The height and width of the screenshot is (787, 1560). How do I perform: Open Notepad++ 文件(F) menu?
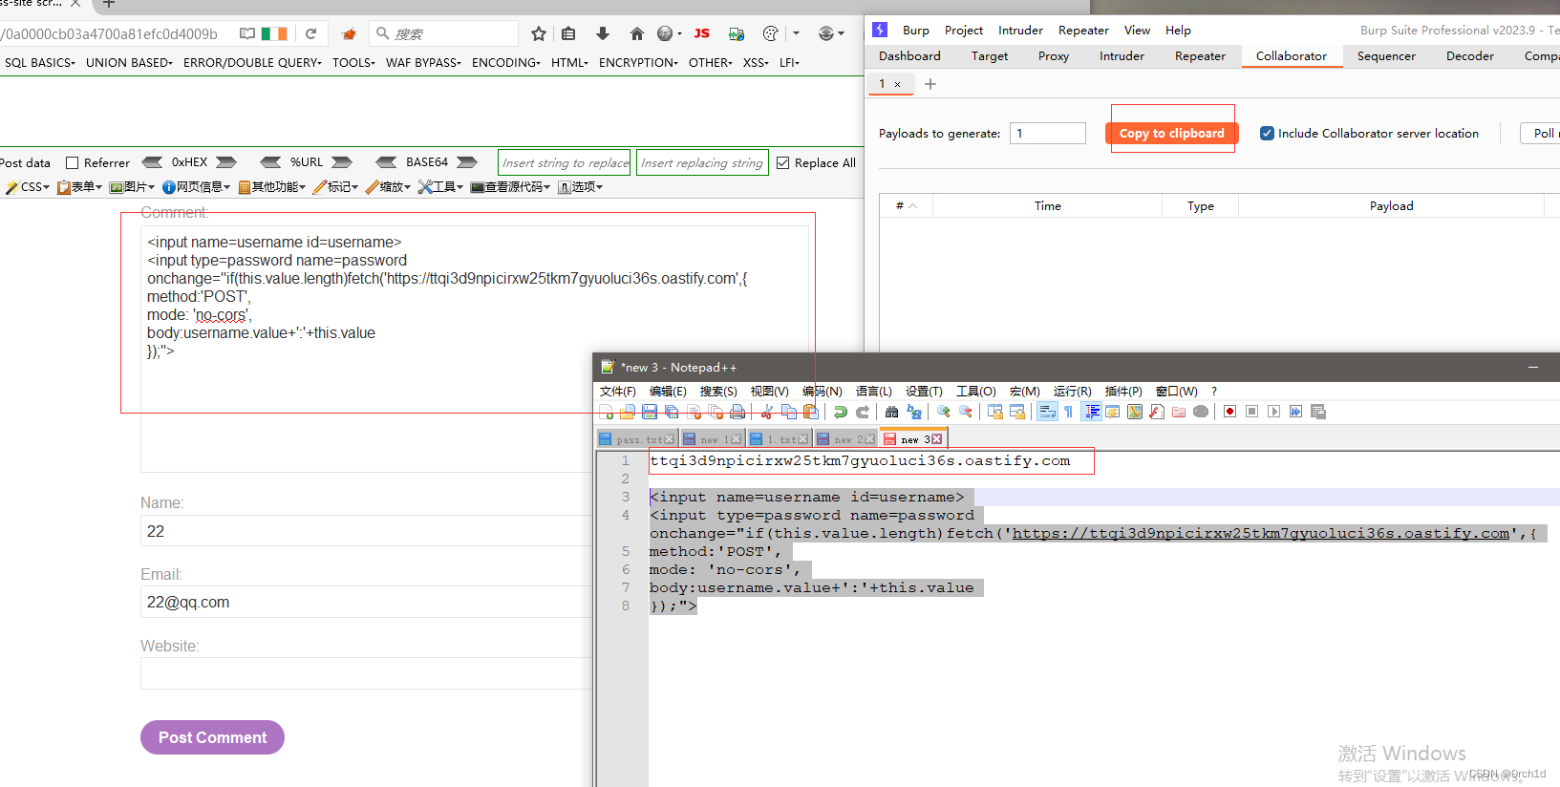tap(618, 392)
